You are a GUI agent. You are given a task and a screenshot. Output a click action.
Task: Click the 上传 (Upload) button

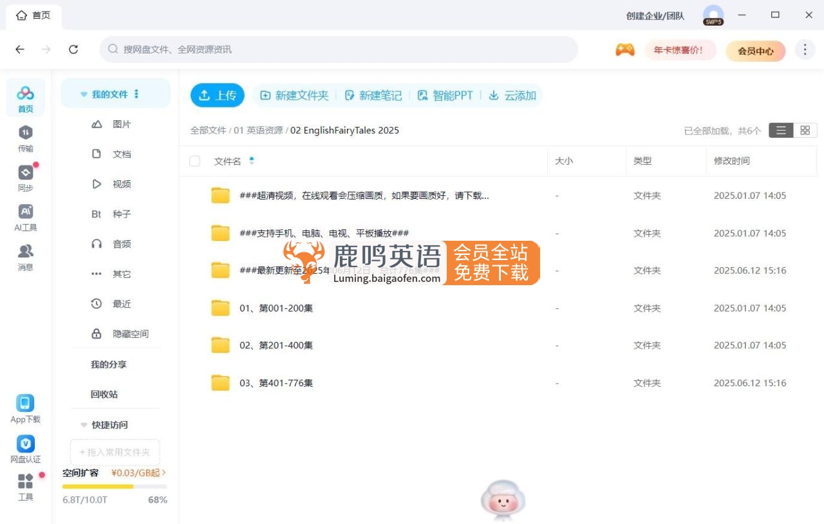218,95
